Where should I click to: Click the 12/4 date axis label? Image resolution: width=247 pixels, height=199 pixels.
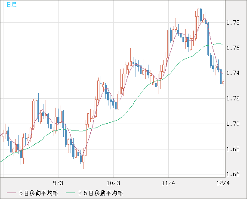pos(223,183)
